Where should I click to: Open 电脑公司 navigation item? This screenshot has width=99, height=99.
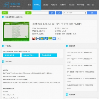[x=54, y=5]
